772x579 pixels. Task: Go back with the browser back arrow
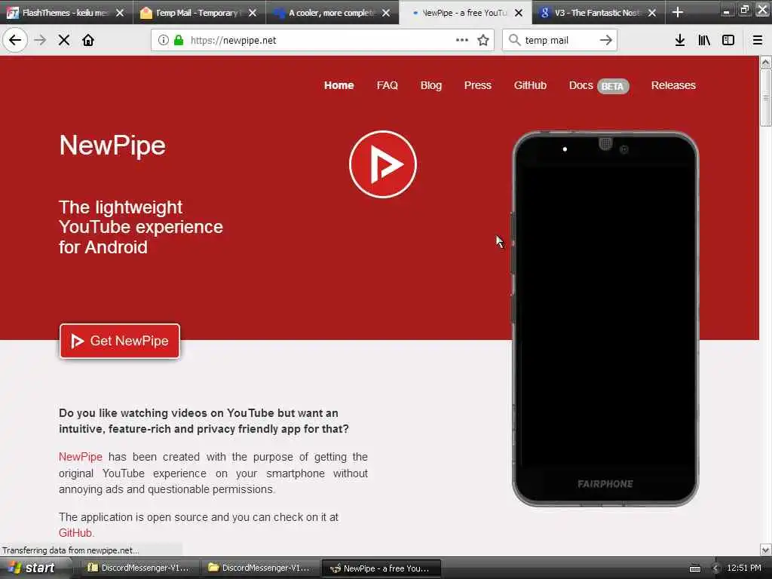click(x=15, y=40)
